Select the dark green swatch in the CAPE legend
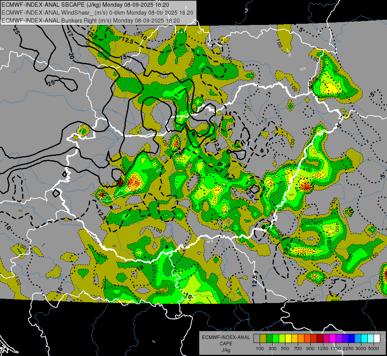The image size is (387, 356). point(269,339)
